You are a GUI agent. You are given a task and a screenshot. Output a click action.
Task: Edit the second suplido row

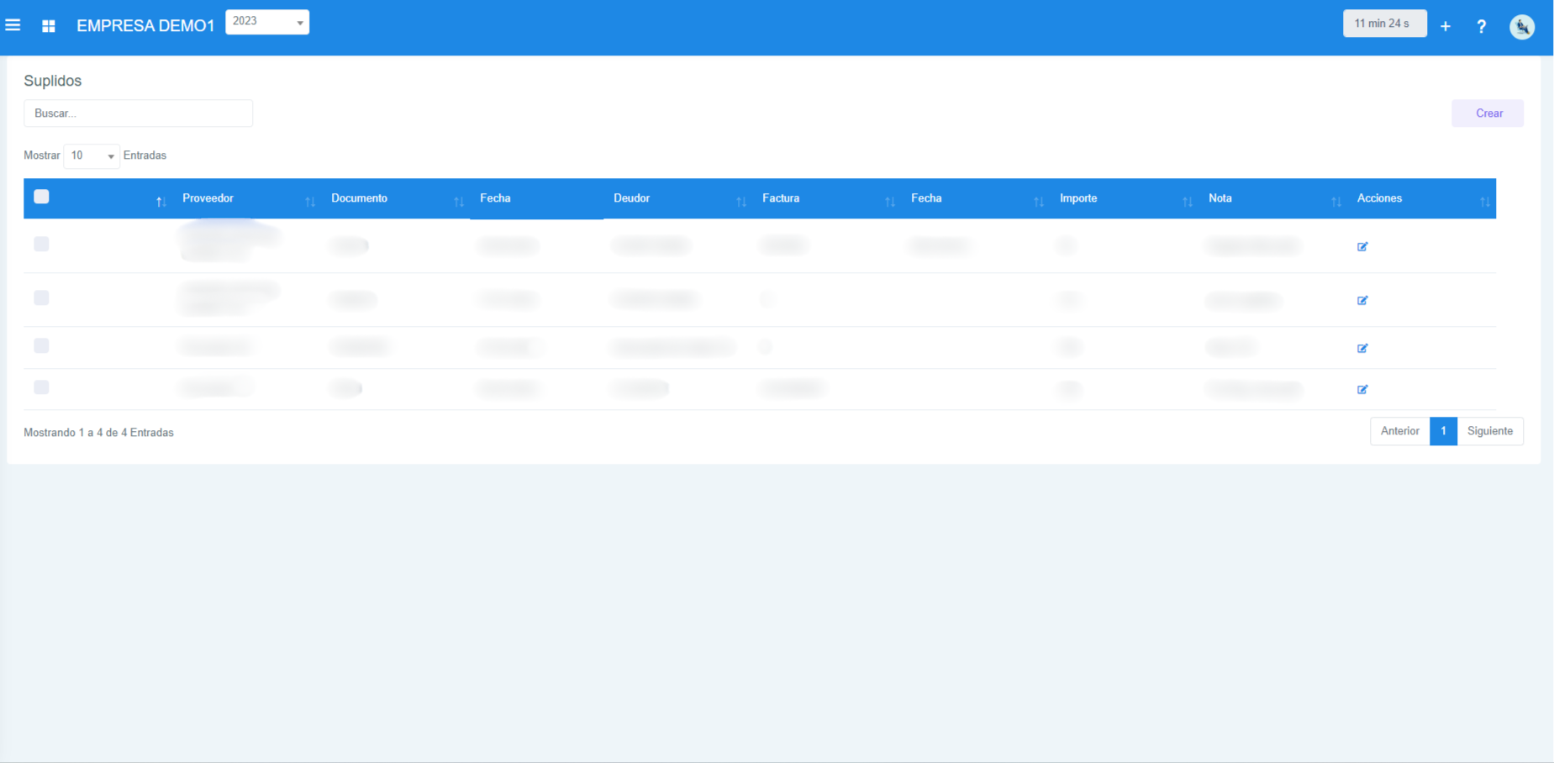point(1362,300)
